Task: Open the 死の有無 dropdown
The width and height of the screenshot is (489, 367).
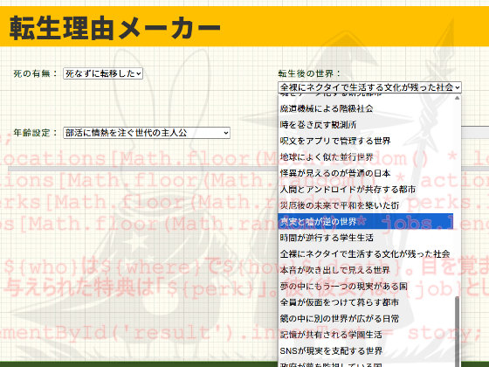Action: (103, 73)
